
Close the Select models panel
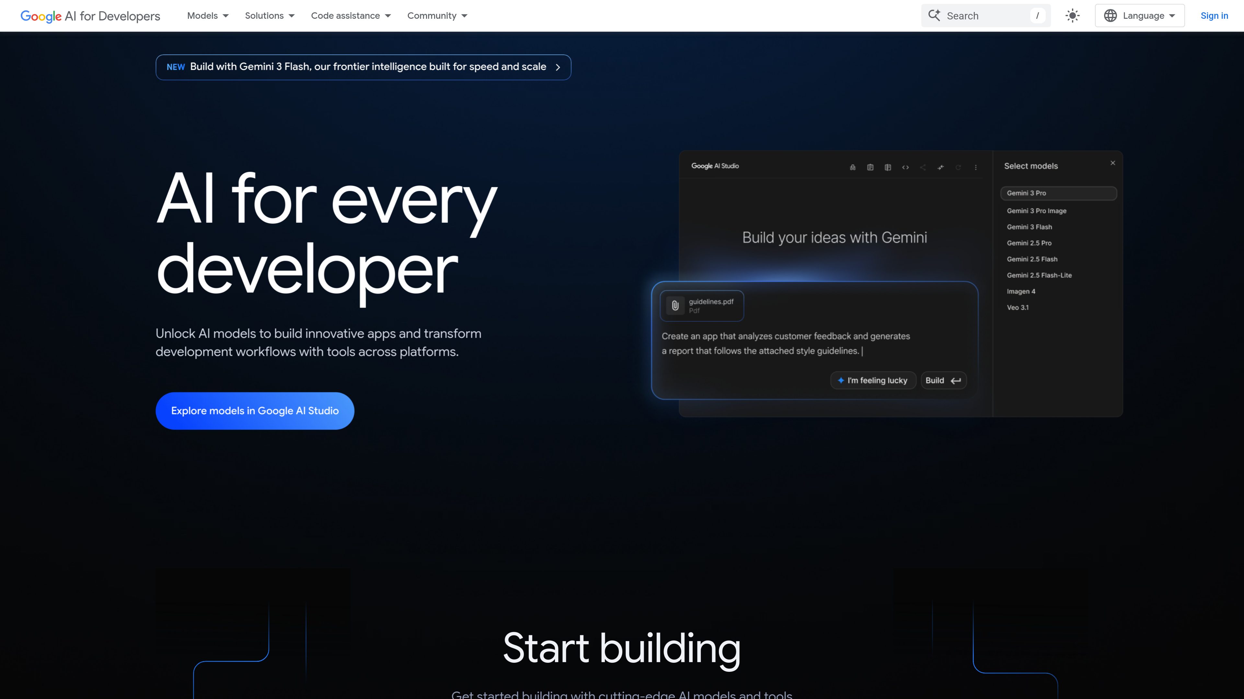pos(1113,163)
